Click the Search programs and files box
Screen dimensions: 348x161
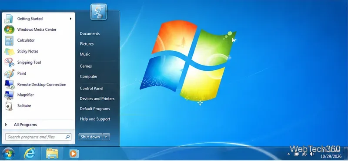[38, 137]
